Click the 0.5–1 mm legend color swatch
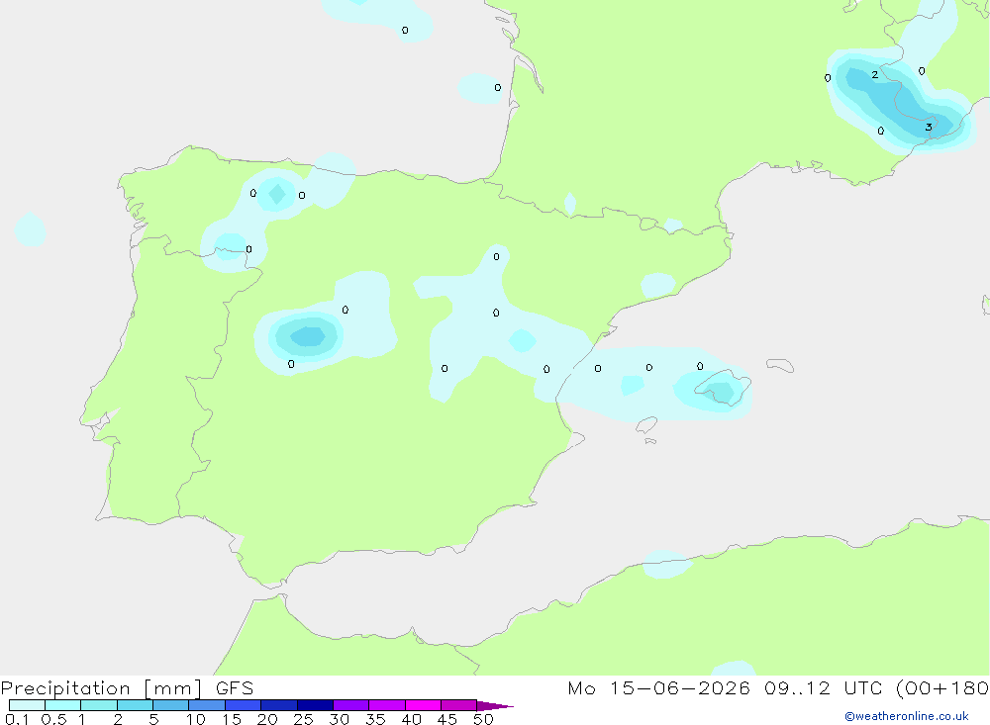Viewport: 990px width, 725px height. (x=63, y=705)
